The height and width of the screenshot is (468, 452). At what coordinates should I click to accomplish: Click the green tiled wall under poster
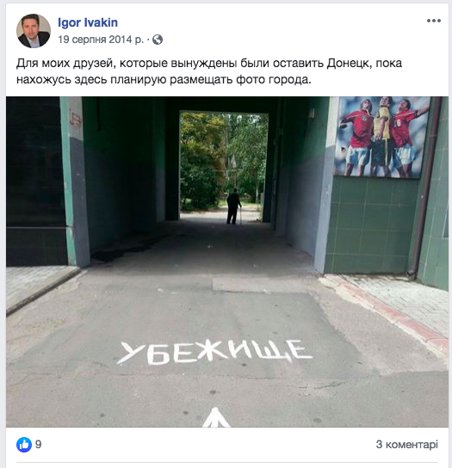(x=370, y=224)
